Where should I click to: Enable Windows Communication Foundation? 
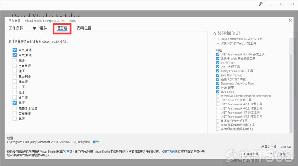click(218, 96)
